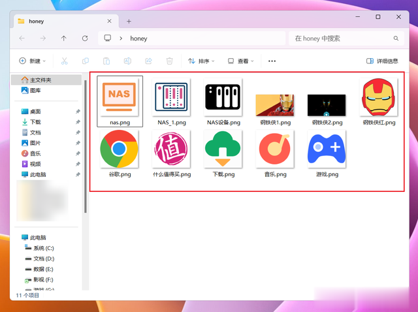This screenshot has width=418, height=312.
Task: Open pinned 此电脑 with pin icon
Action: pyautogui.click(x=46, y=174)
